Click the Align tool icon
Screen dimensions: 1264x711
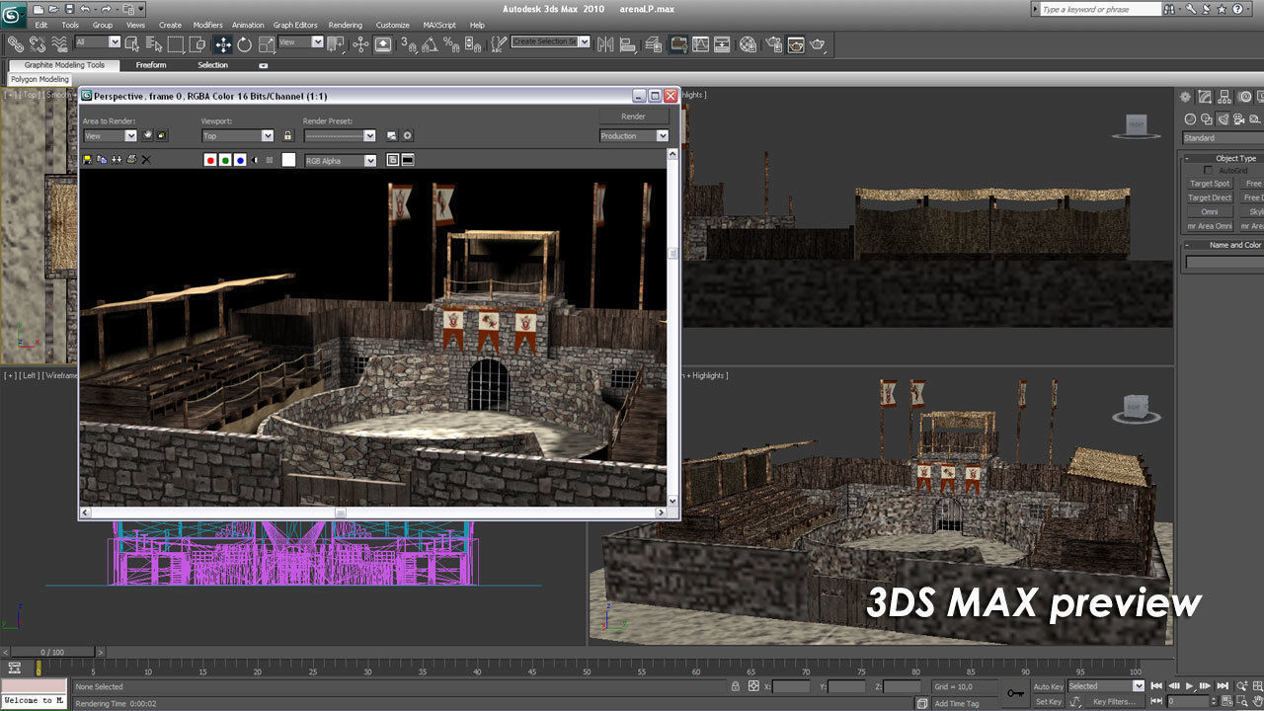click(628, 43)
